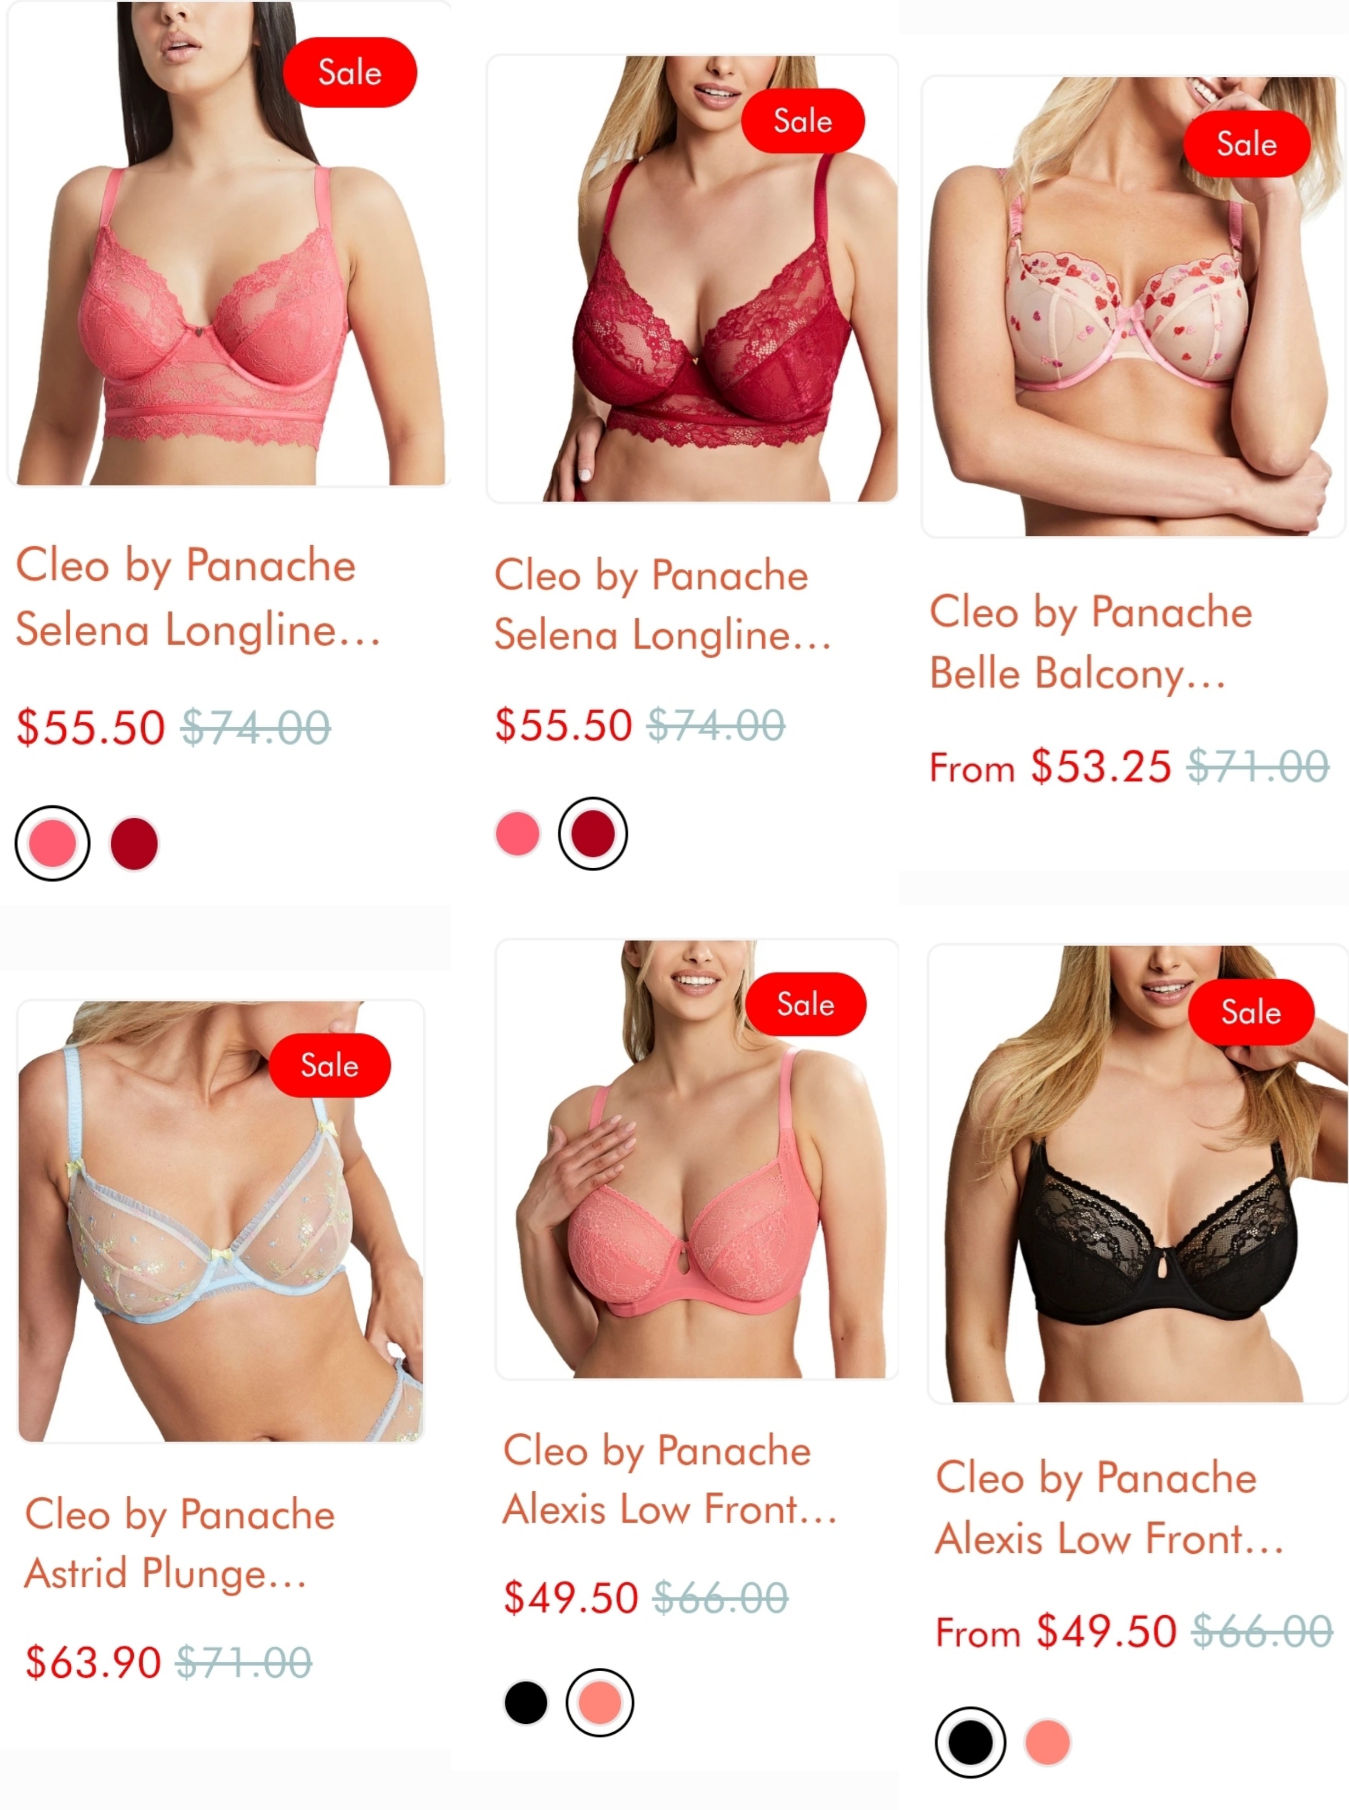This screenshot has width=1349, height=1810.
Task: Open black Alexis Low Front product image
Action: (1137, 1174)
